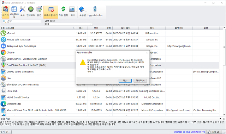Click the Corel Graphics Shell Extension disc icon

pyautogui.click(x=3, y=59)
